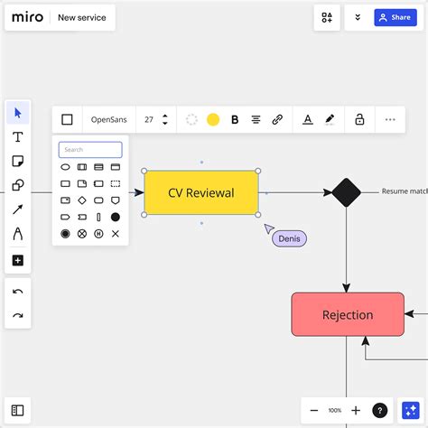
Task: Click the Redo arrow icon
Action: (18, 315)
